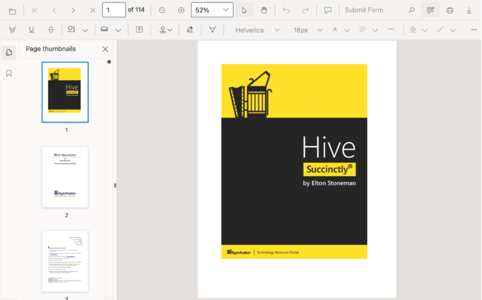Select the Highlight annotation tool

click(13, 30)
